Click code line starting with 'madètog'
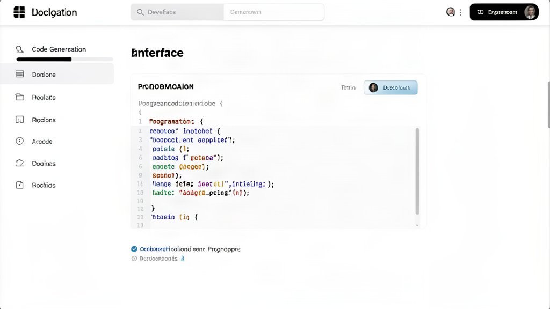Screen dimensions: 550x309 tap(187, 158)
